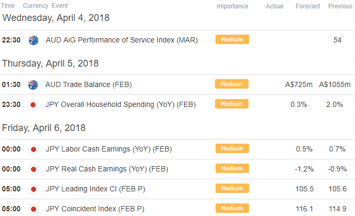Click Japan flag icon for Household Spending

(x=33, y=105)
